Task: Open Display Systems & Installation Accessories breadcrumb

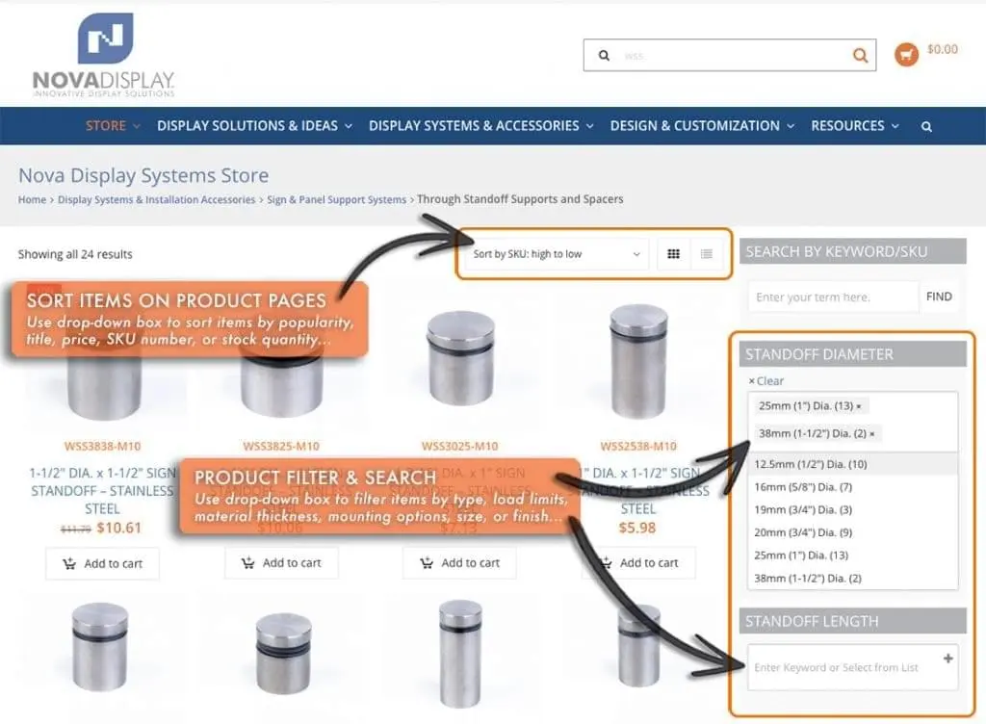Action: tap(157, 200)
